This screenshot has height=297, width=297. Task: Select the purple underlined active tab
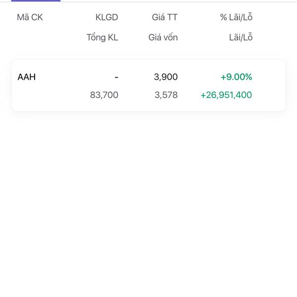[x=36, y=1]
